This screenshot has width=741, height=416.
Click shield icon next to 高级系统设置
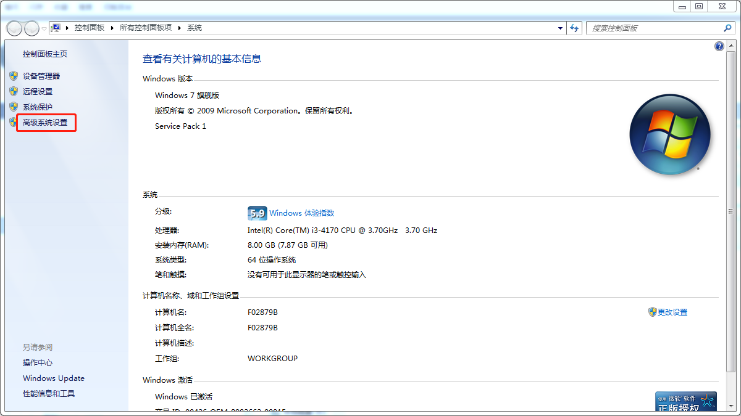pos(14,123)
